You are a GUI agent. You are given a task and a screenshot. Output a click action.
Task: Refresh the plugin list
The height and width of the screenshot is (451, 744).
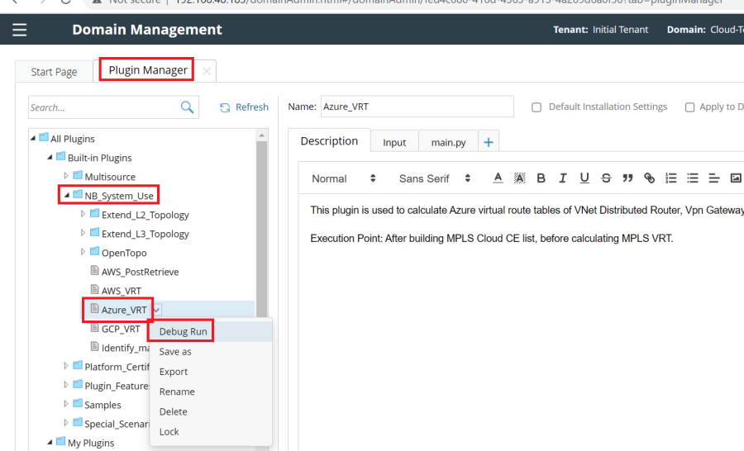[x=244, y=107]
